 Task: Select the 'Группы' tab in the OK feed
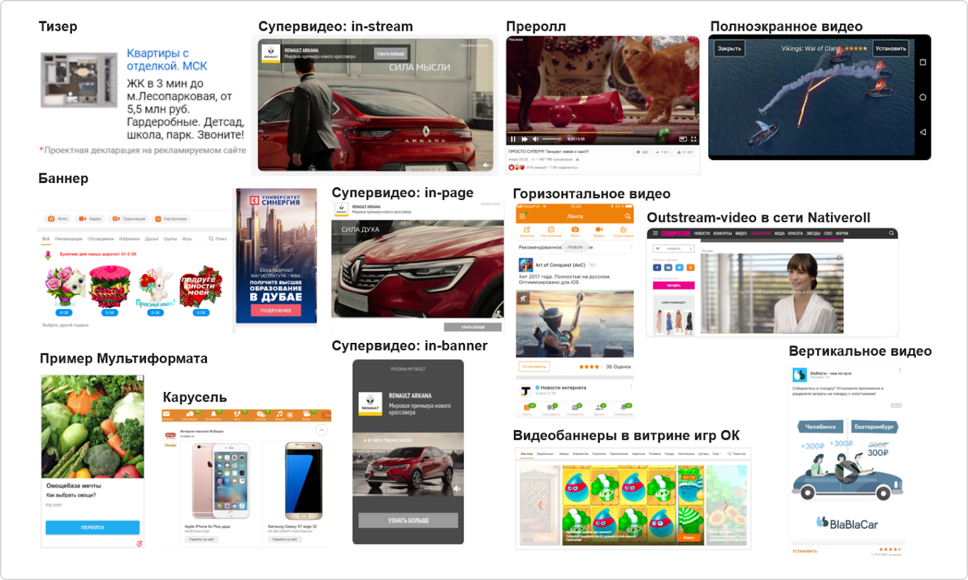pos(170,239)
